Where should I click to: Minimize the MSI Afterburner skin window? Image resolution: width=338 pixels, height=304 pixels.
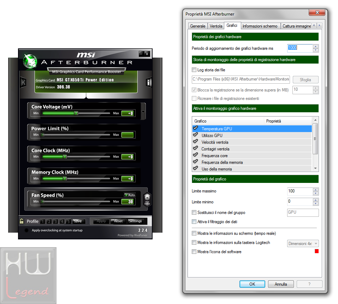(141, 53)
